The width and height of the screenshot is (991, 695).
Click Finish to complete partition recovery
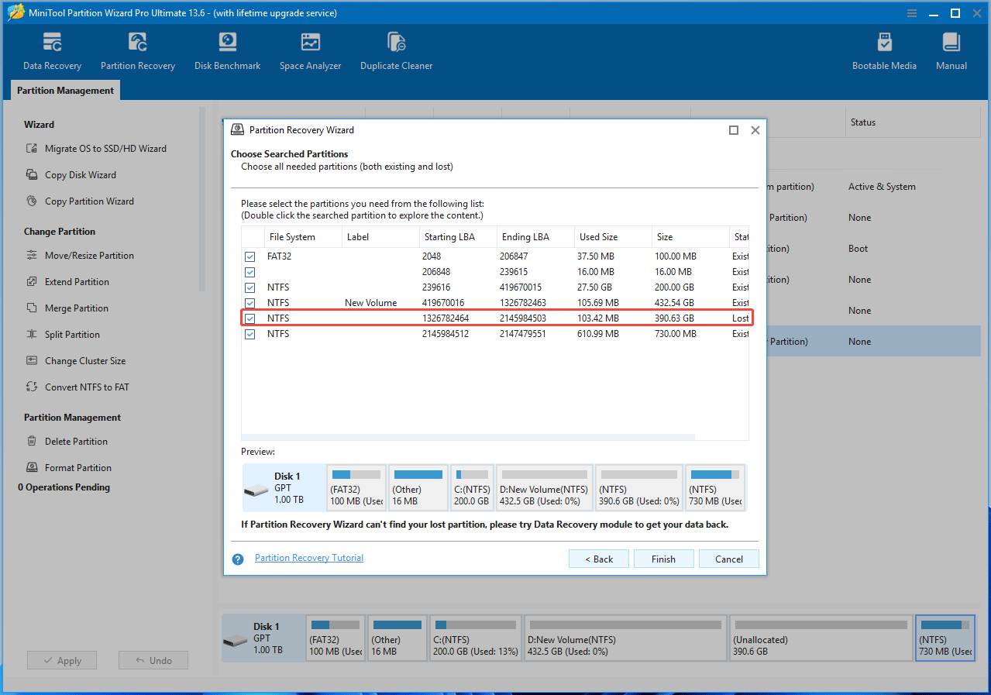663,559
